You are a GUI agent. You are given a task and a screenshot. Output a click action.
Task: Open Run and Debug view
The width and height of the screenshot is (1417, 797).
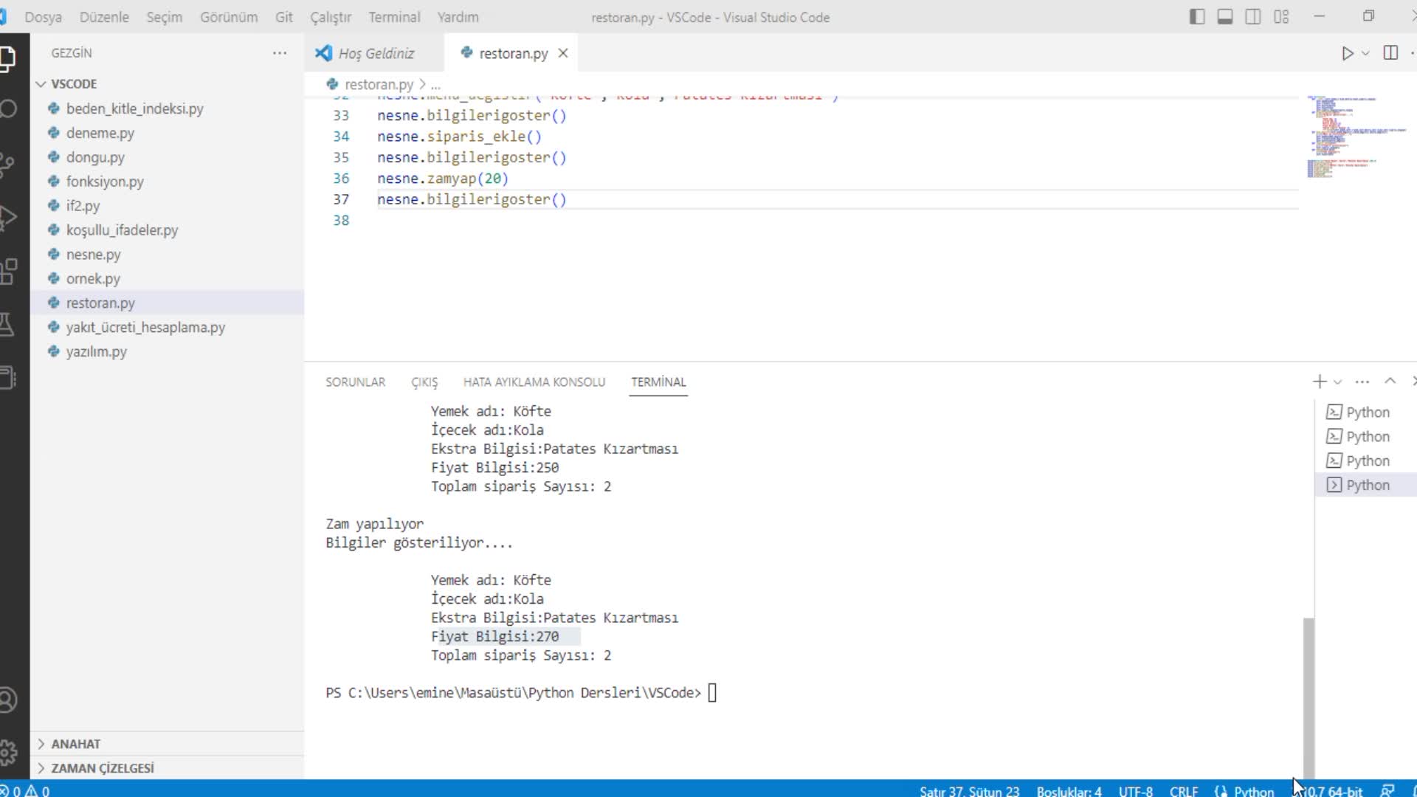click(7, 218)
